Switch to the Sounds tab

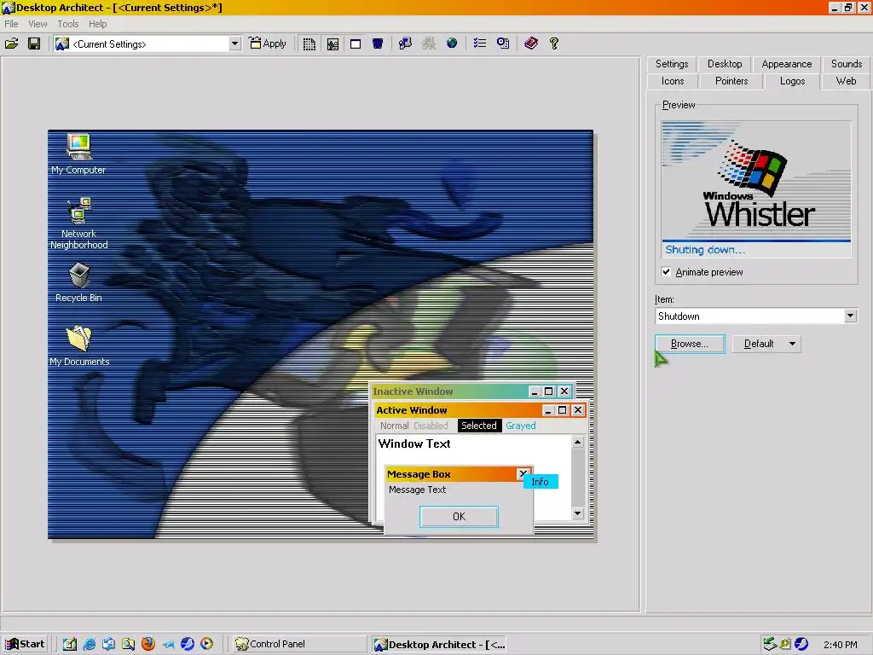[847, 63]
